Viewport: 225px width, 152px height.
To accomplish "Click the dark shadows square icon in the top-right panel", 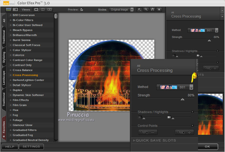I will tap(174, 55).
